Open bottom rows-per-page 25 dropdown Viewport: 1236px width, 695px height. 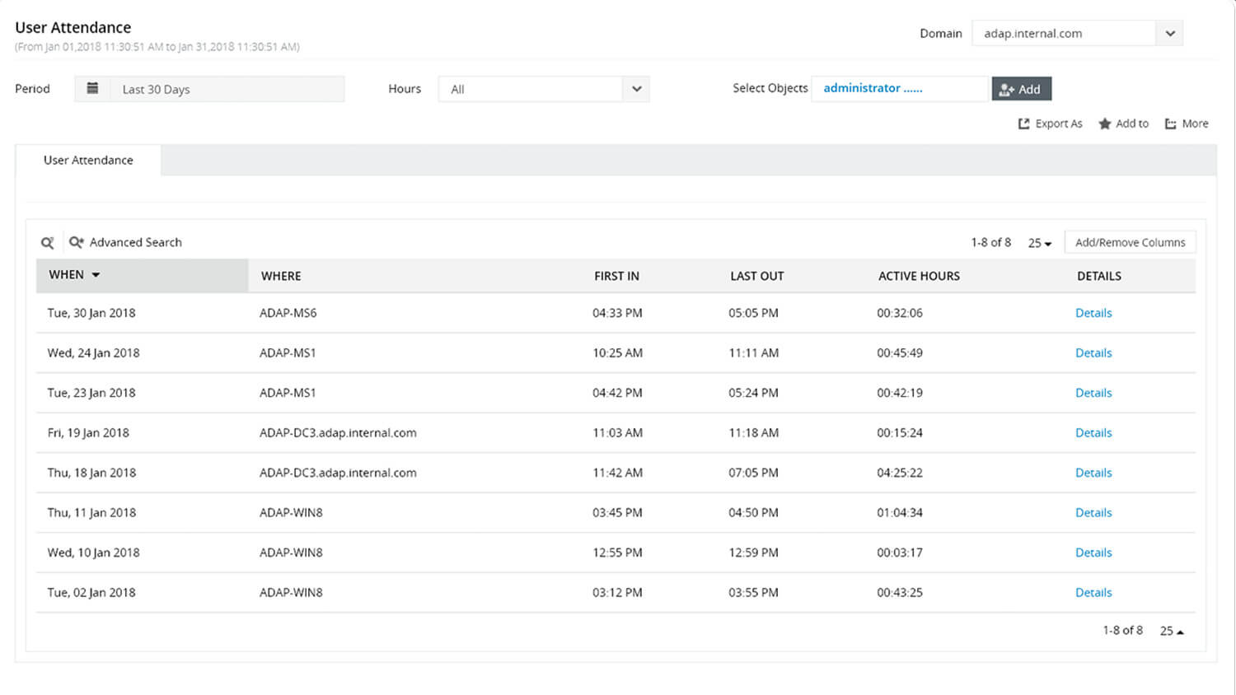point(1171,632)
